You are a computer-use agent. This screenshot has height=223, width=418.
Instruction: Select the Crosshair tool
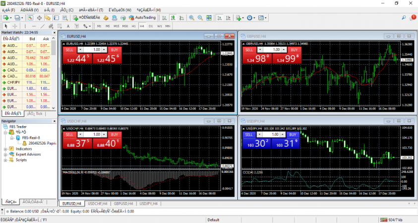click(x=15, y=25)
